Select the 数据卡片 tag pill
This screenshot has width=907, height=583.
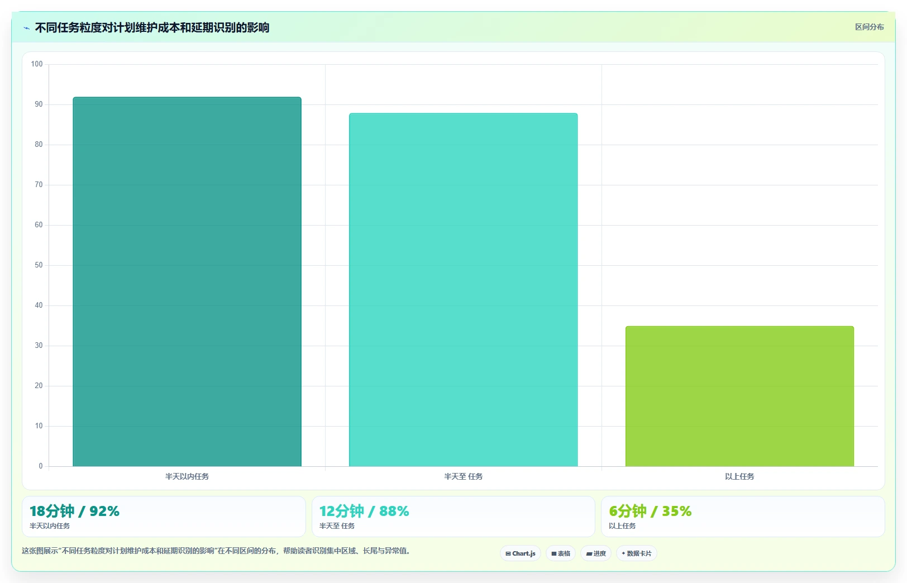pos(637,553)
